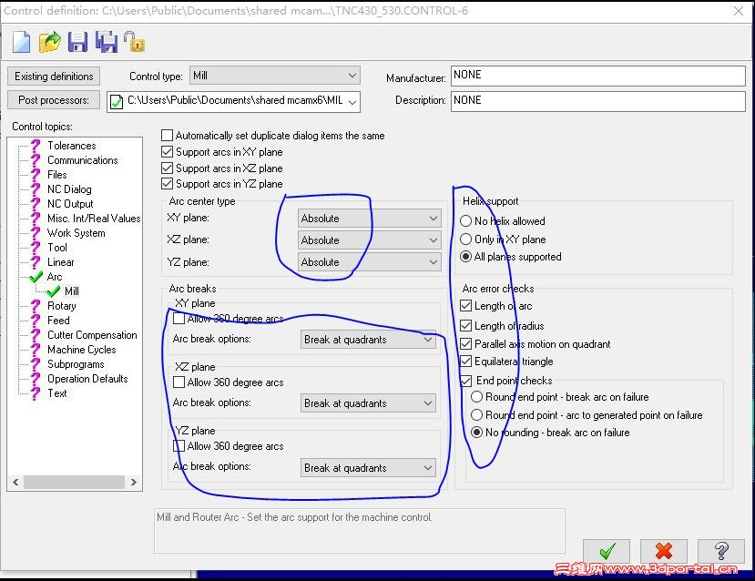
Task: Create a new control definition file
Action: click(21, 42)
